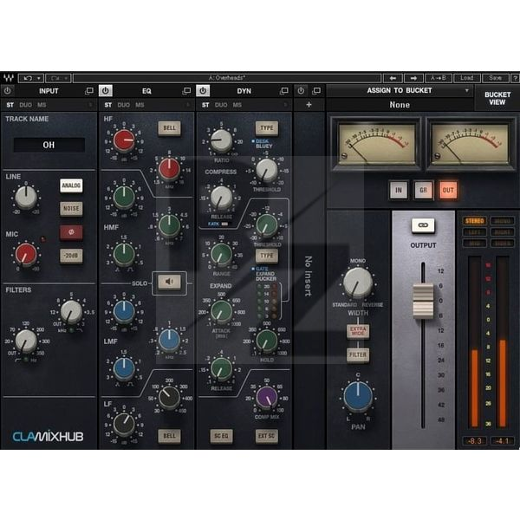The height and width of the screenshot is (520, 520).
Task: Toggle the insert slot power button
Action: (301, 91)
